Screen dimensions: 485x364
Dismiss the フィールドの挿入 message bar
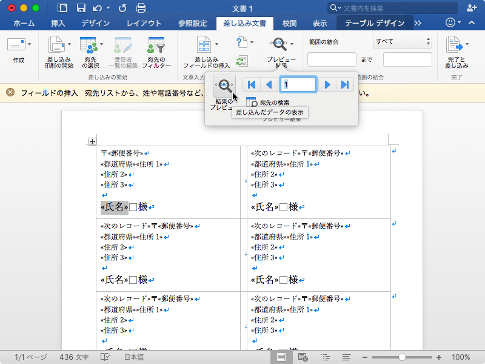(10, 92)
